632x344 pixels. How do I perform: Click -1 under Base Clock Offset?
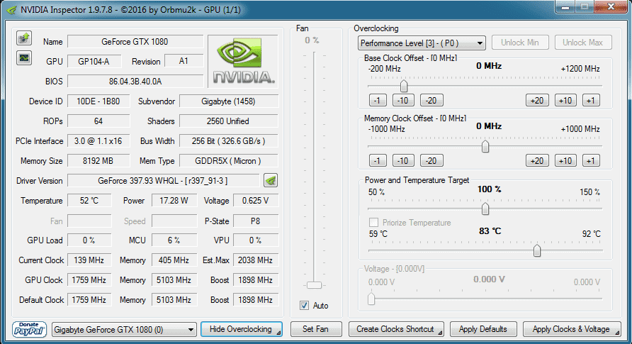click(378, 100)
